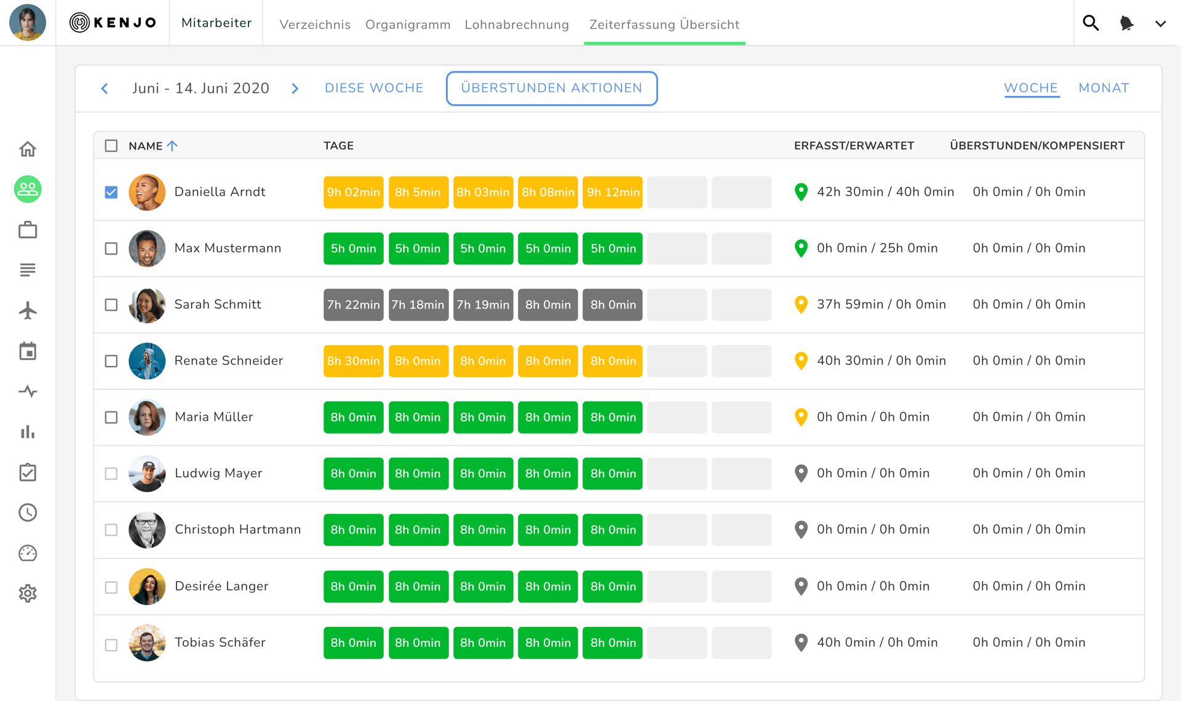Toggle the select-all checkbox in header
This screenshot has height=701, width=1181.
111,146
